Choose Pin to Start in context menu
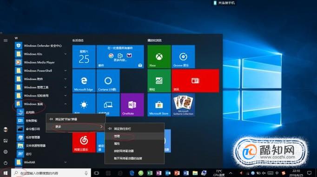The height and width of the screenshot is (177, 317). (x=76, y=119)
